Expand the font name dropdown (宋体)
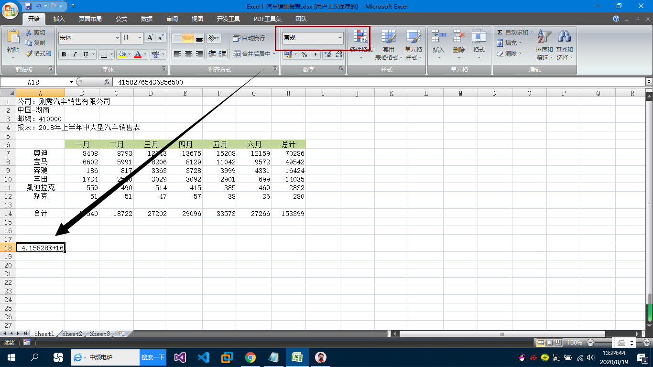This screenshot has height=367, width=653. click(x=118, y=38)
